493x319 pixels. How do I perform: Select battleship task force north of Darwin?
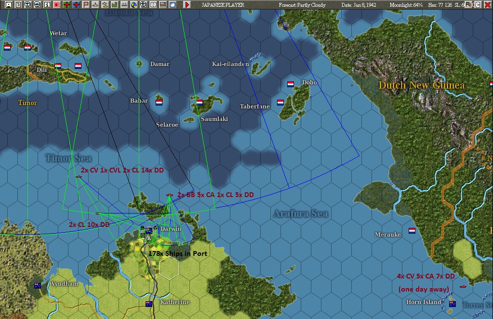(x=170, y=195)
